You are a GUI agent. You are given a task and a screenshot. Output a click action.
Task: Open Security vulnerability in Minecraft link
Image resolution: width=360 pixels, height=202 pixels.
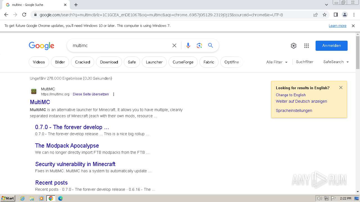[x=75, y=164]
